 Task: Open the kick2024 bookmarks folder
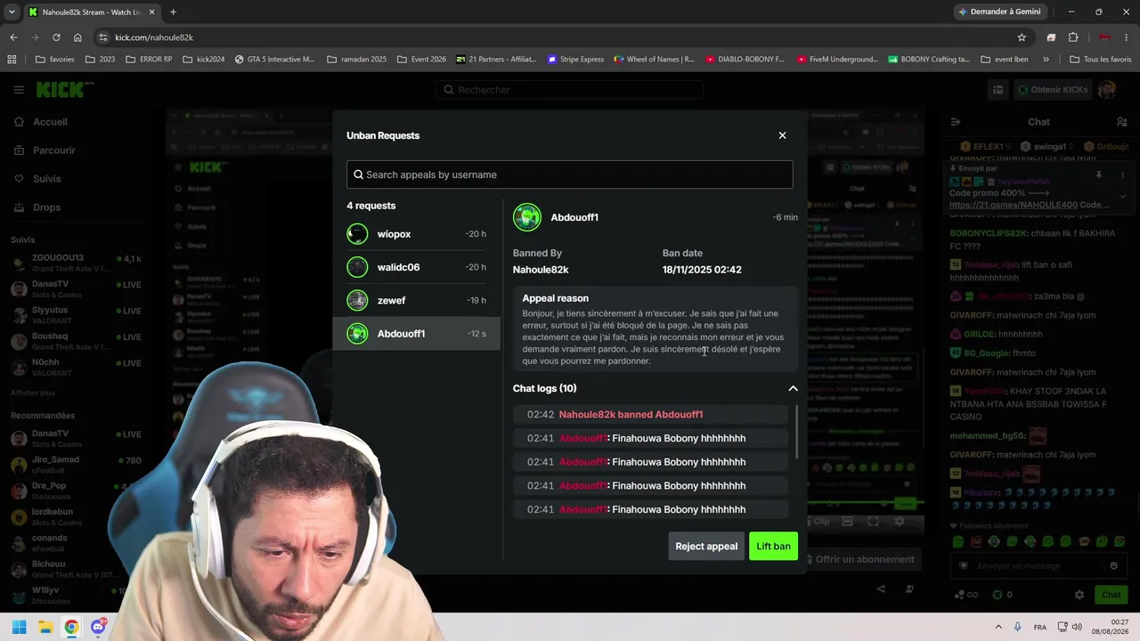tap(203, 60)
